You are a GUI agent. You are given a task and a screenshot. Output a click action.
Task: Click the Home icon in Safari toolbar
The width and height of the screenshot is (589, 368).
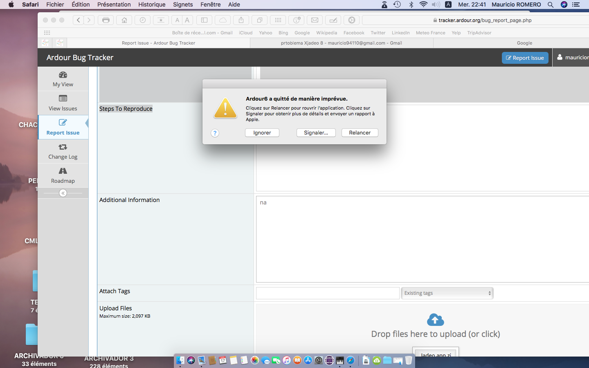tap(124, 20)
